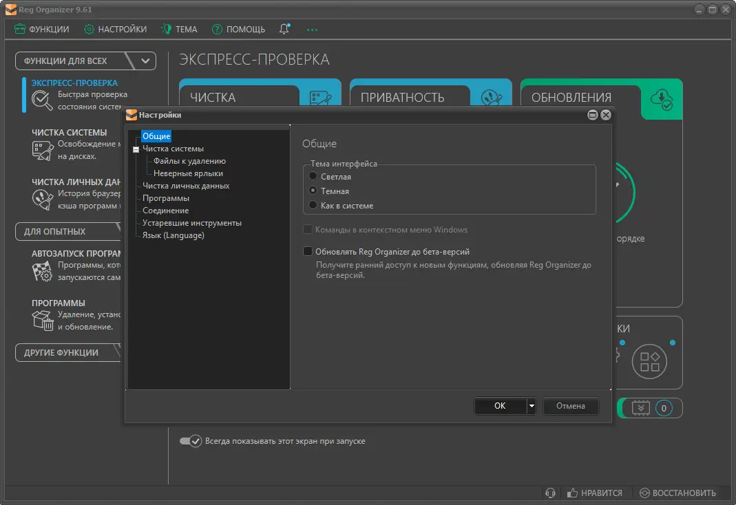Click the ЧИСТКА card brush icon
Image resolution: width=736 pixels, height=505 pixels.
point(321,98)
